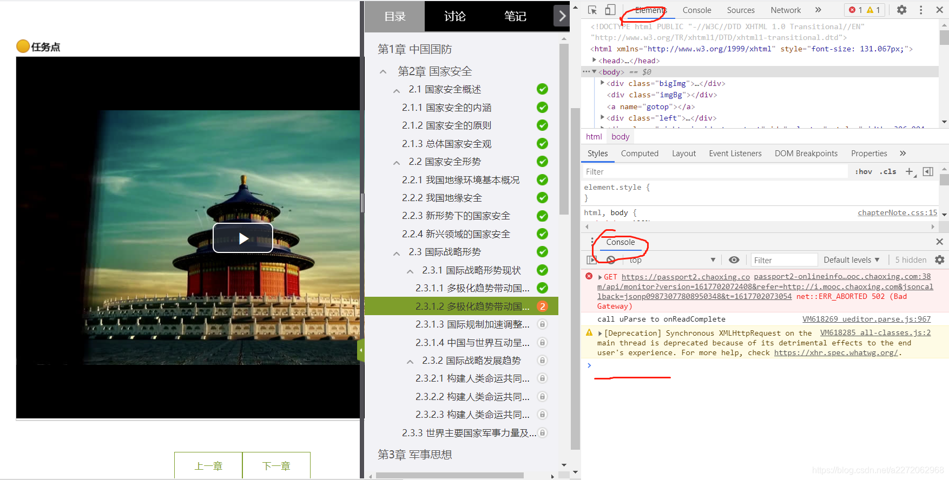Close the console drawer with X

click(x=939, y=242)
